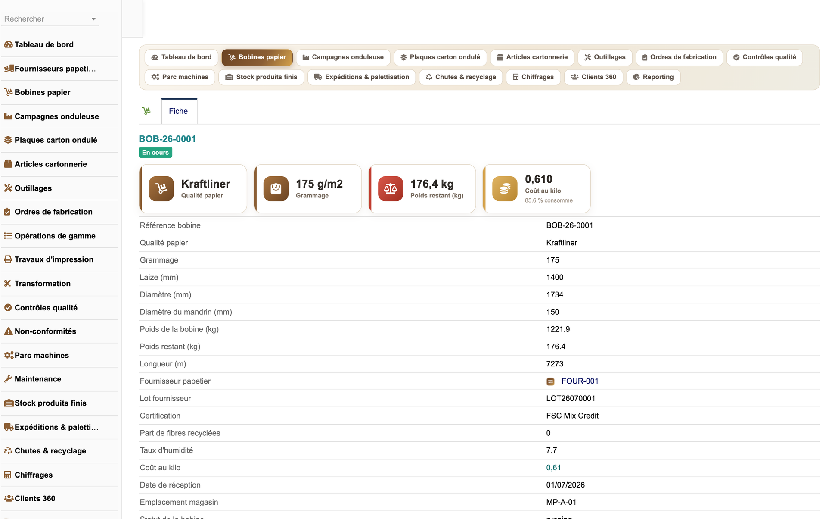Click the 0,61 Coût au kilo value
838x519 pixels.
553,468
